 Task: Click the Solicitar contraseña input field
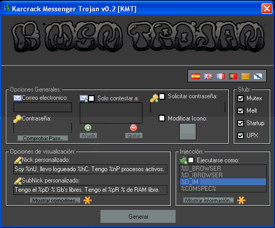pos(187,107)
